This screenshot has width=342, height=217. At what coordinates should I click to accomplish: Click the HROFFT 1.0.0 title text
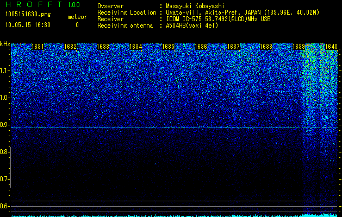coord(42,4)
